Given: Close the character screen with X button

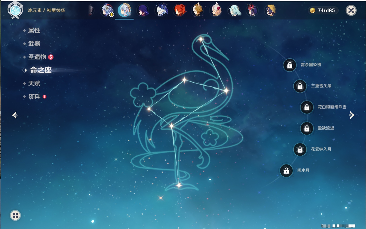Looking at the screenshot, I should tap(351, 10).
